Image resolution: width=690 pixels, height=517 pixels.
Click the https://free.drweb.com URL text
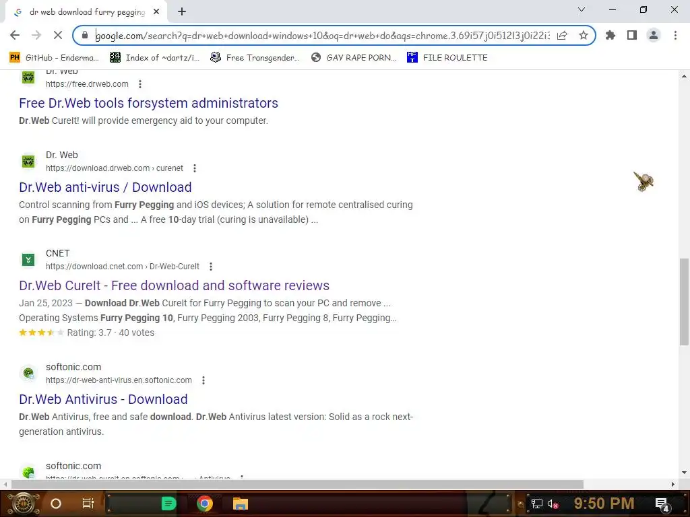87,84
